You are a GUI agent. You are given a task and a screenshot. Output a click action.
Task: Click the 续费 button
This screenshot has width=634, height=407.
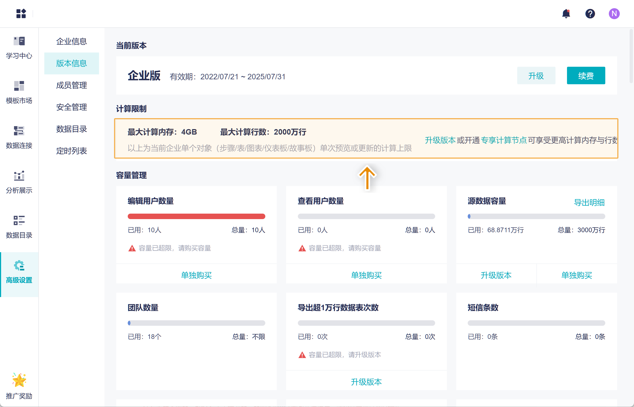click(x=586, y=76)
